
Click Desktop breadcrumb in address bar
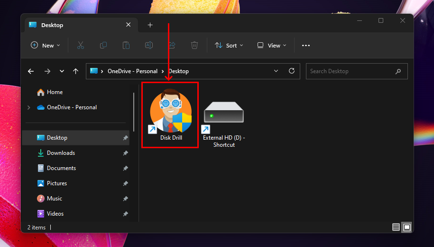179,71
